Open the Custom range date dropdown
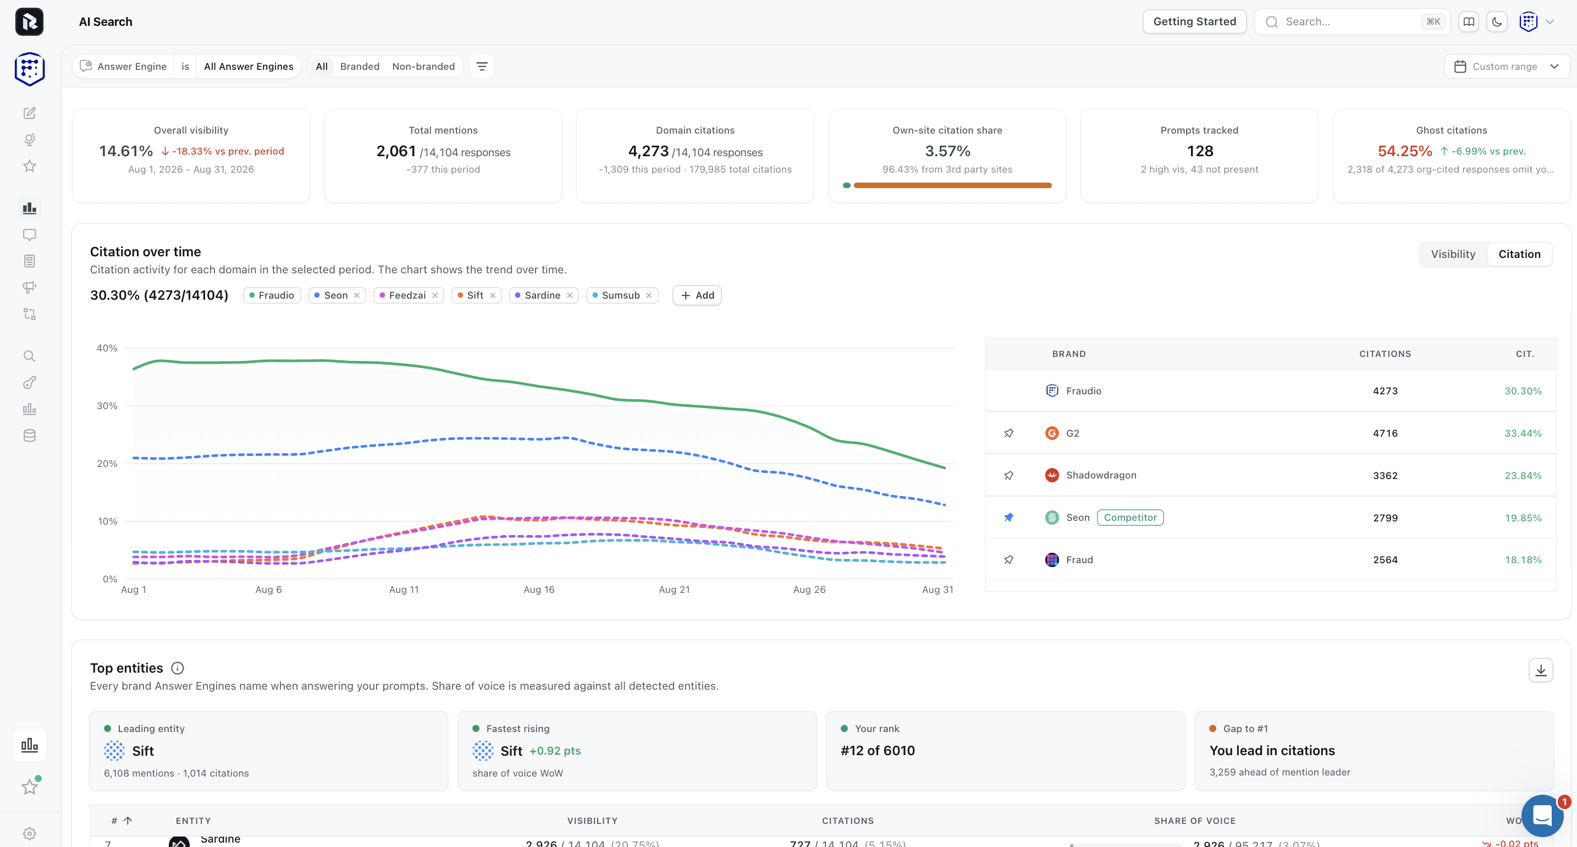Image resolution: width=1577 pixels, height=847 pixels. tap(1507, 67)
